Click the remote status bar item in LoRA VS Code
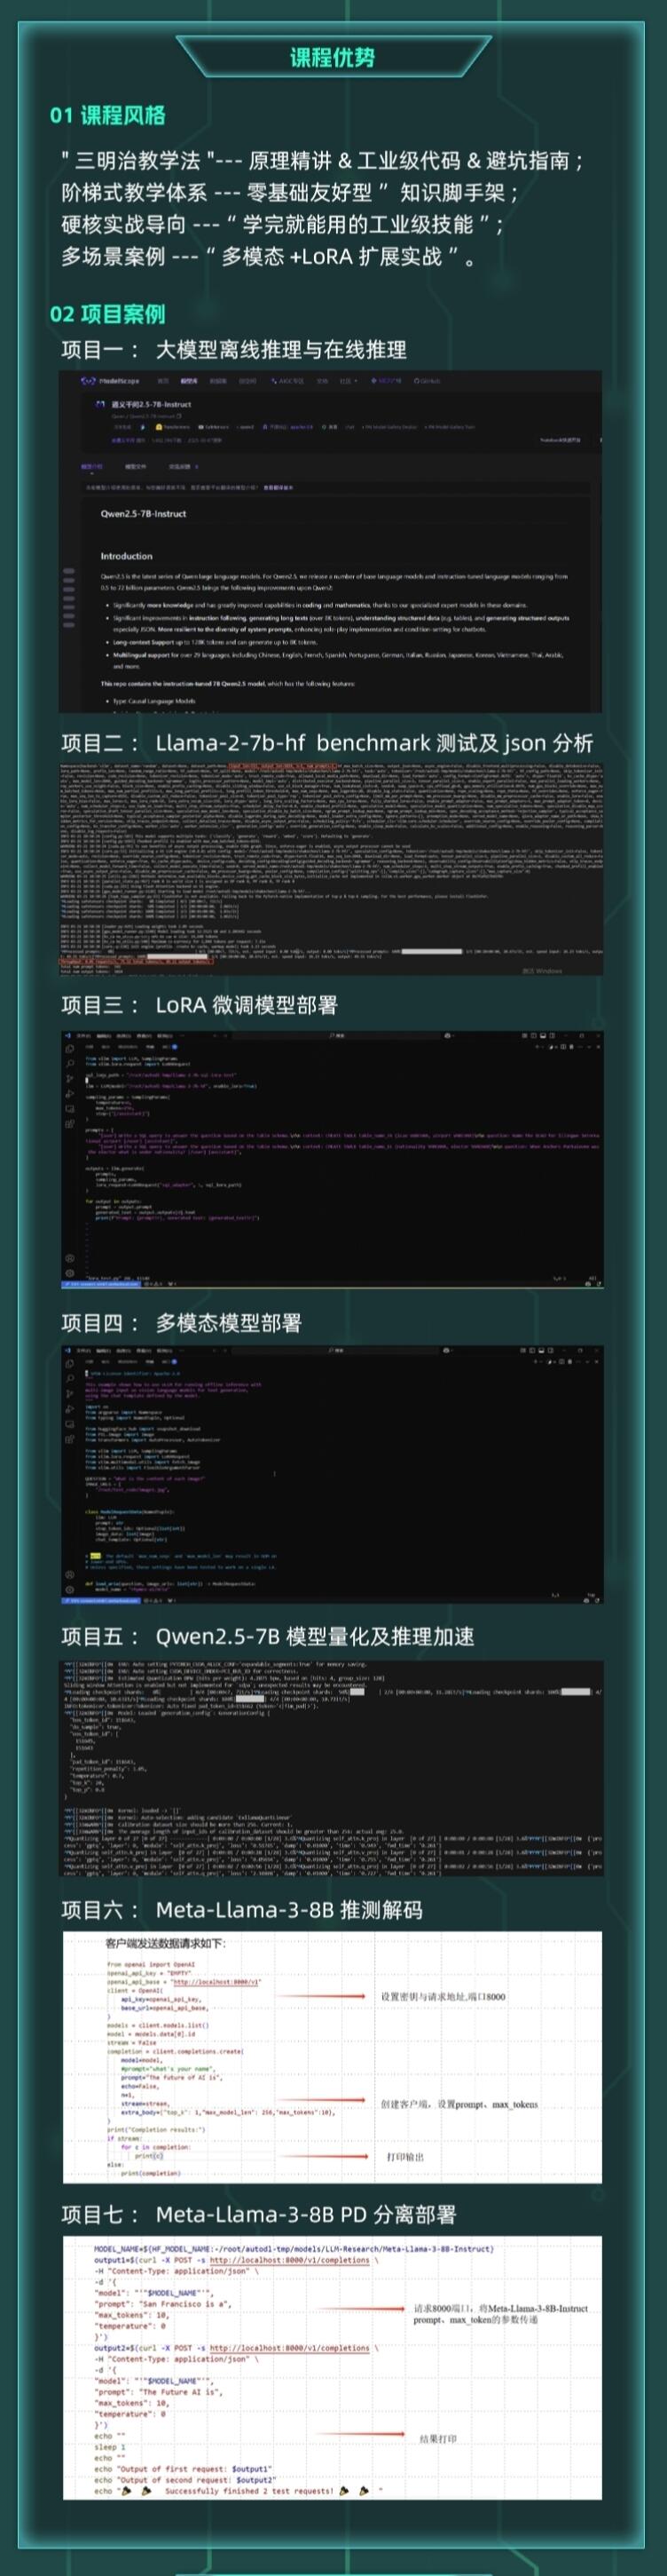The width and height of the screenshot is (667, 2576). click(x=101, y=1284)
